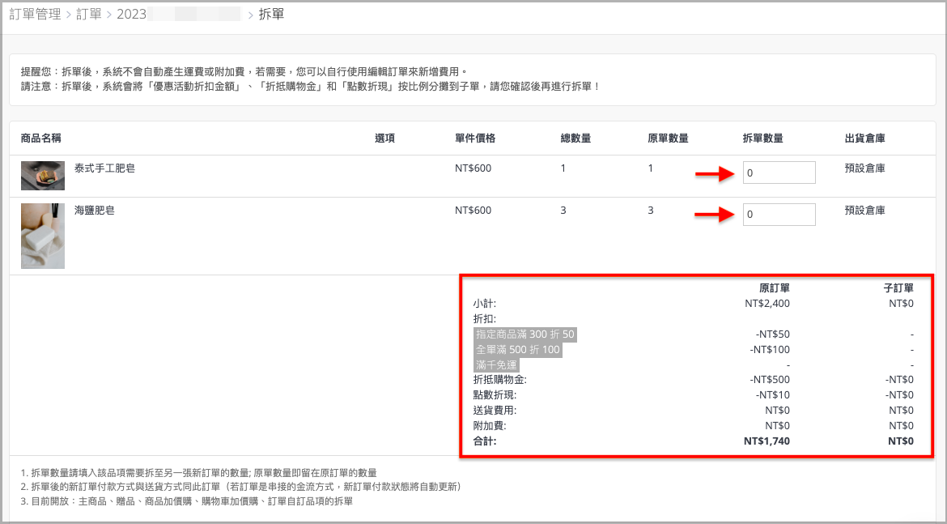Click the 海鹽肥皂 product name

click(x=94, y=211)
